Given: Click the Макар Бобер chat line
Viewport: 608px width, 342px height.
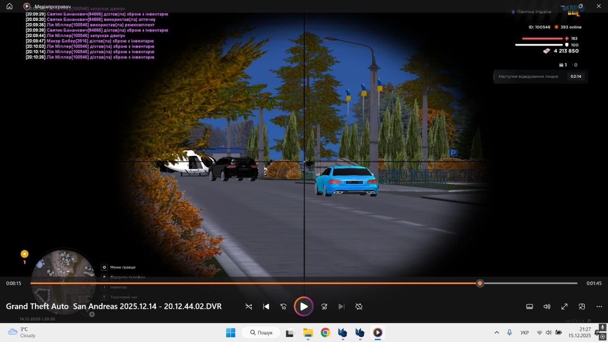Looking at the screenshot, I should coord(90,41).
